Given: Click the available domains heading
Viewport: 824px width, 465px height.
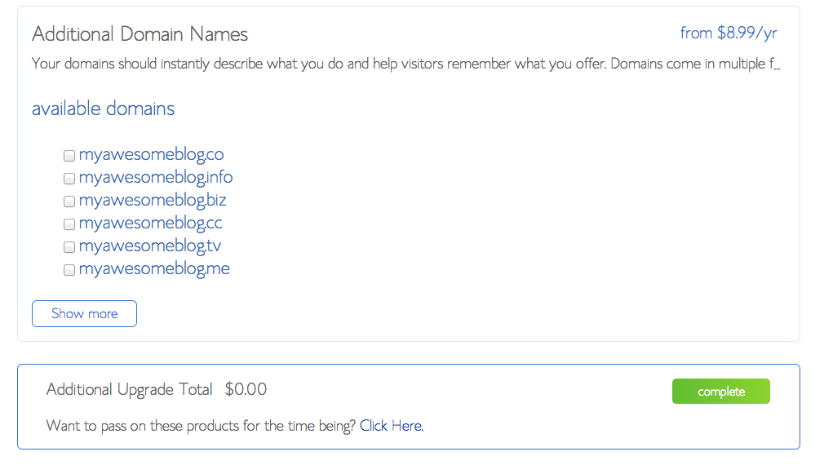Looking at the screenshot, I should 103,108.
